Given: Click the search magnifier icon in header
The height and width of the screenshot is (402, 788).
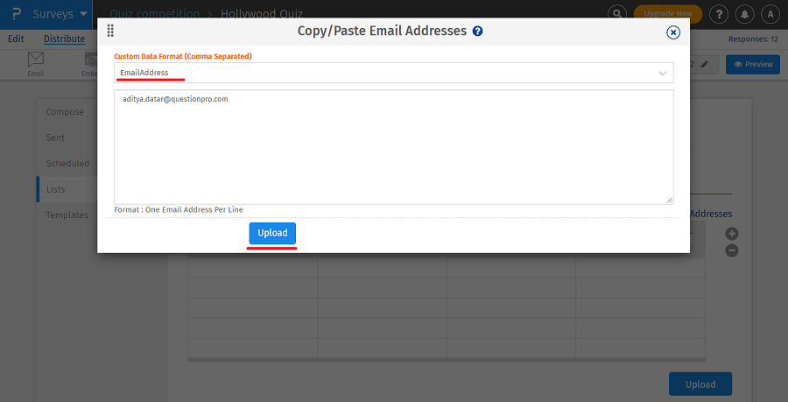Looking at the screenshot, I should (x=618, y=14).
